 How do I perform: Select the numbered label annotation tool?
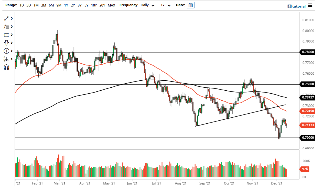click(6, 51)
